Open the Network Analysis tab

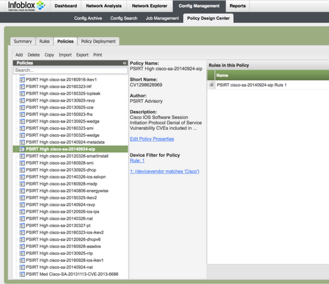tap(105, 6)
